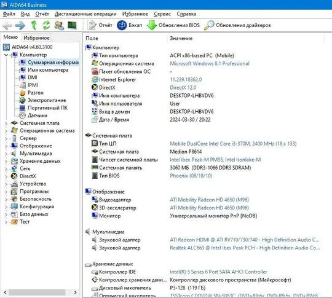Switch to the Меню tab
332x298 pixels.
10,37
